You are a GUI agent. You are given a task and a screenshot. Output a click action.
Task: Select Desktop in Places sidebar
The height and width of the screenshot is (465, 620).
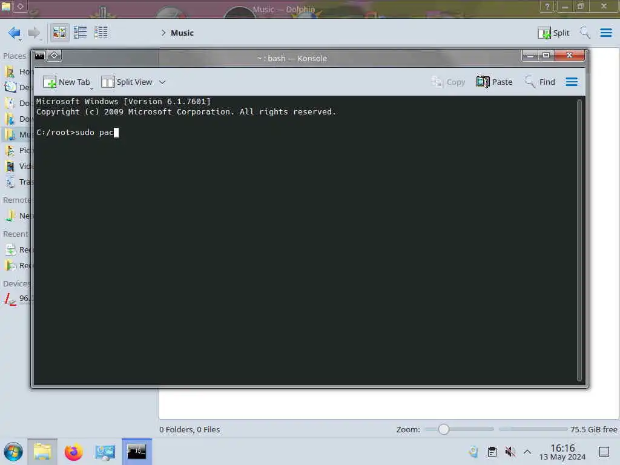click(18, 87)
